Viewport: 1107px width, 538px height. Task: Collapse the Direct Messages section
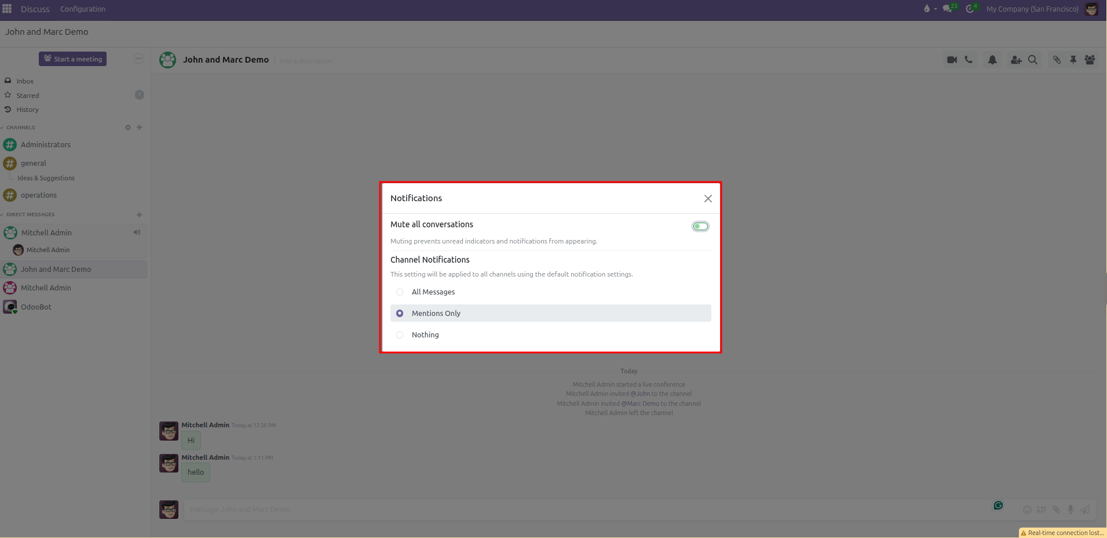(28, 215)
